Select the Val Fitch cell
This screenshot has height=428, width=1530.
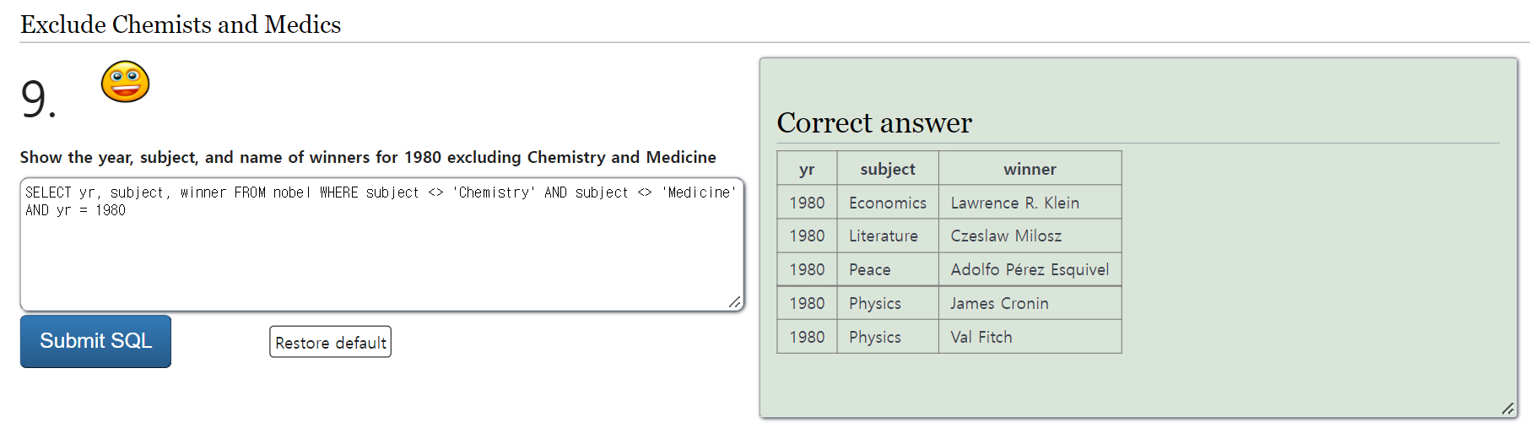coord(981,337)
